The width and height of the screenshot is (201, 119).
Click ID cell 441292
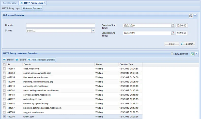[x=11, y=91]
